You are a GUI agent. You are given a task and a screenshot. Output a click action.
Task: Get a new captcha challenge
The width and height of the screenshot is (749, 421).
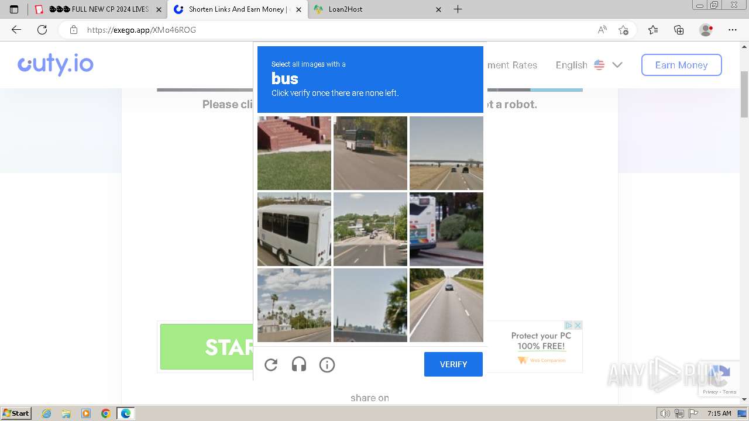(x=271, y=365)
